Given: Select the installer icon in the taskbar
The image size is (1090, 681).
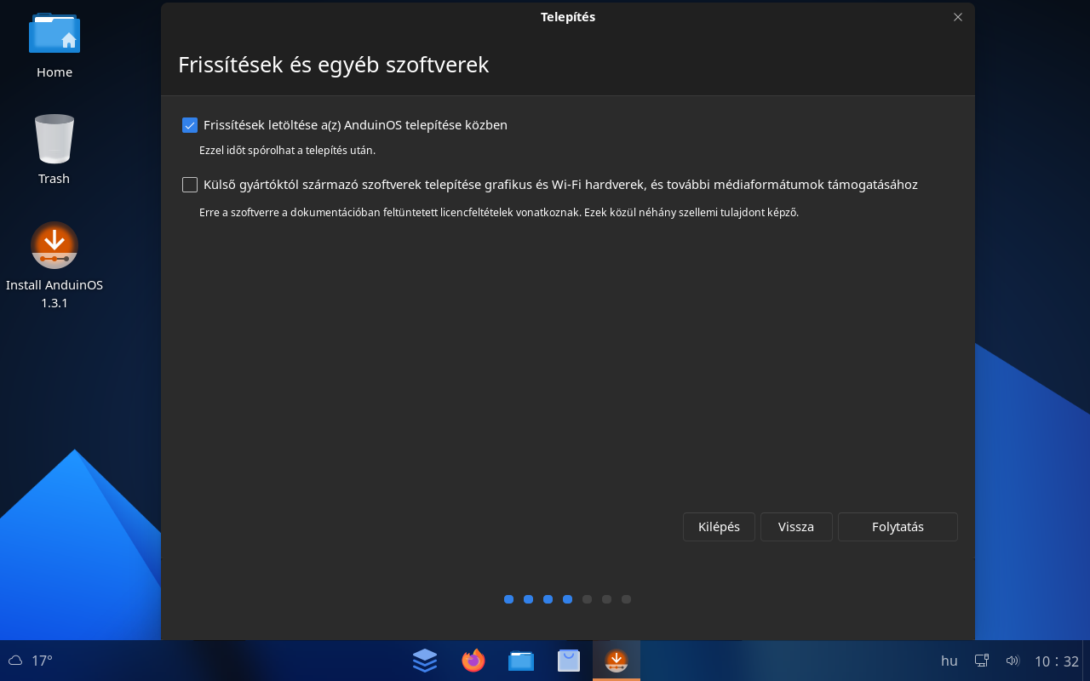Looking at the screenshot, I should click(x=617, y=660).
